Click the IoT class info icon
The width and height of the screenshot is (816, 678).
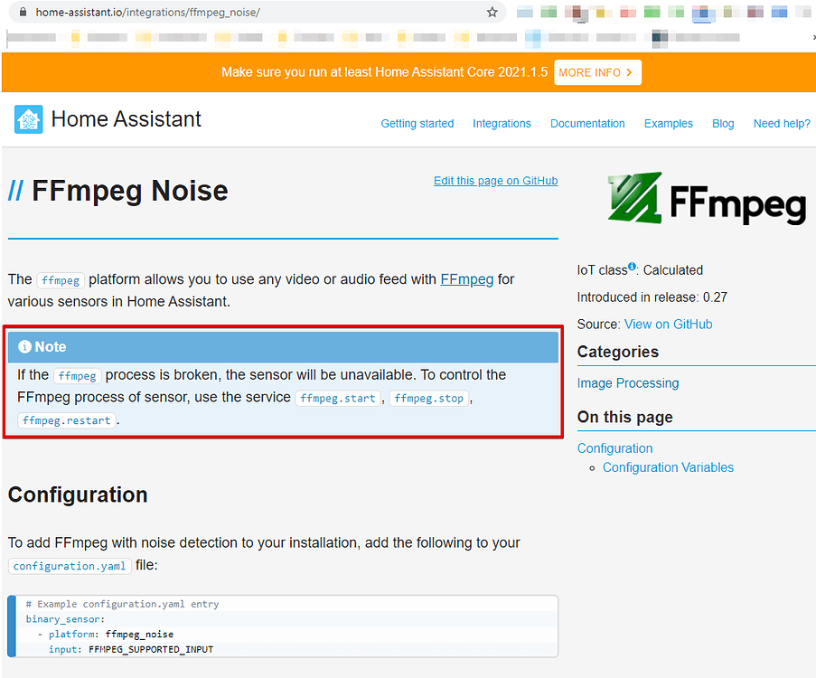(x=632, y=266)
